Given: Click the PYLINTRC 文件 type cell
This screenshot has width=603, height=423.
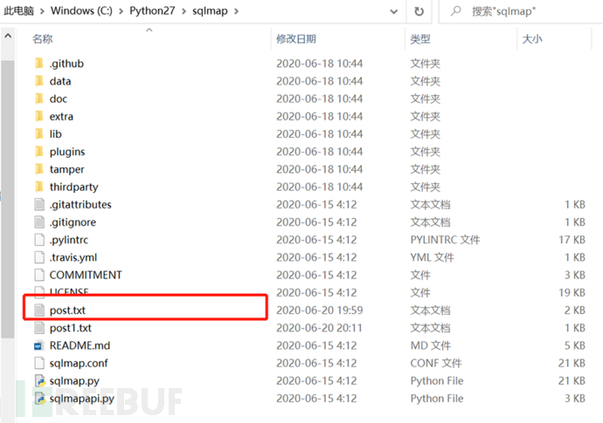Looking at the screenshot, I should click(446, 240).
